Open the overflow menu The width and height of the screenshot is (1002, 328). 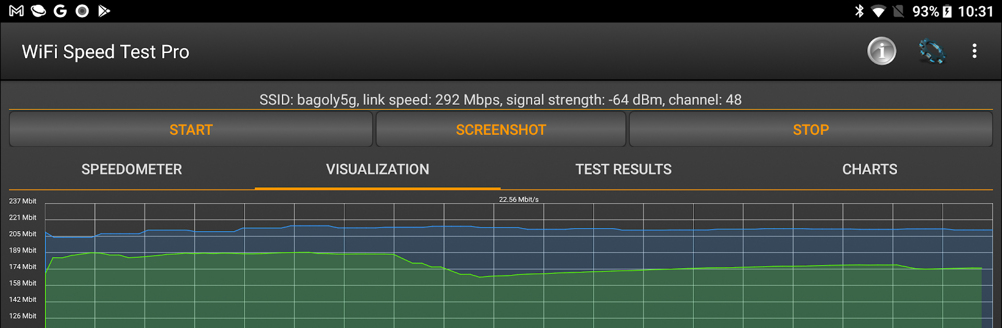click(x=974, y=51)
